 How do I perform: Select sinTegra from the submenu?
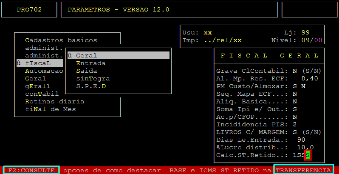[93, 78]
